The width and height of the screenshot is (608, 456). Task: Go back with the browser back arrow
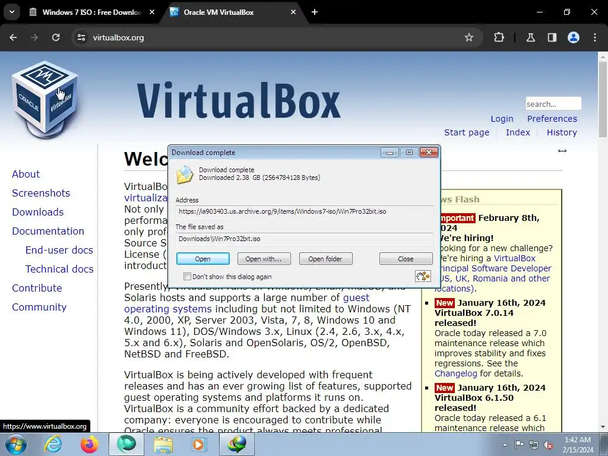pyautogui.click(x=13, y=37)
